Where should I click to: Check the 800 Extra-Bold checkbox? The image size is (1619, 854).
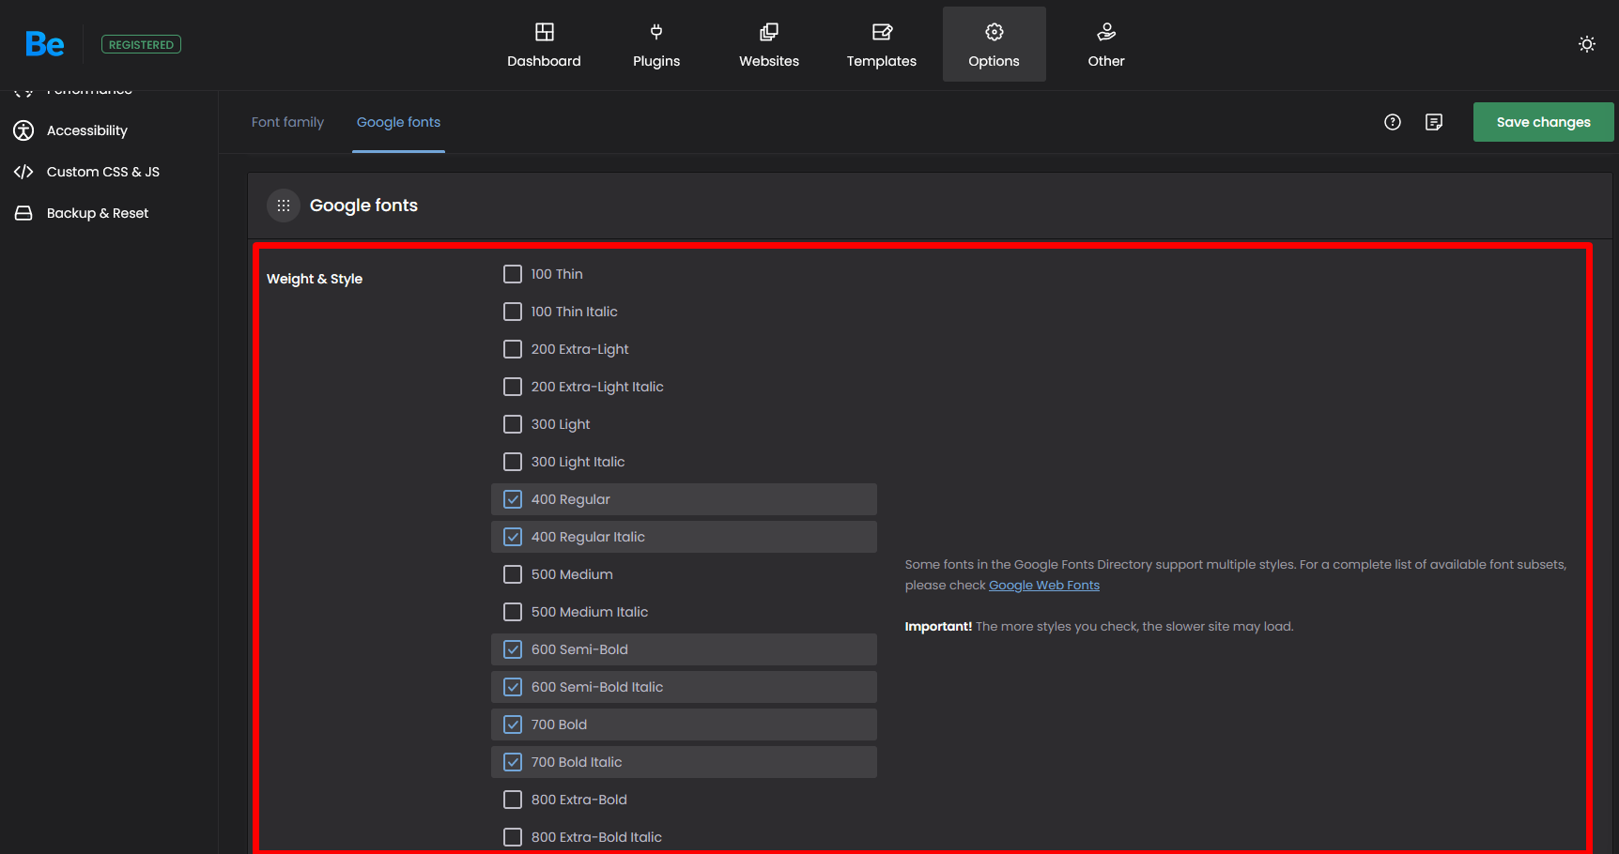click(513, 800)
